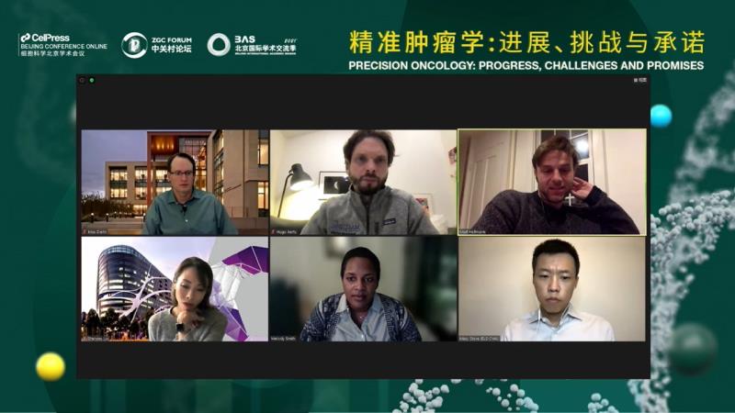Click the muted mic icon on Hugo Aerts tile
Image resolution: width=735 pixels, height=413 pixels.
point(273,232)
